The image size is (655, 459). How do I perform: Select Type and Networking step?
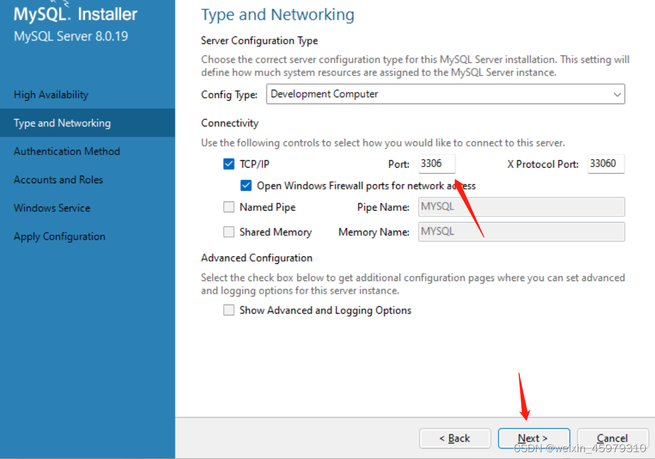pos(88,123)
